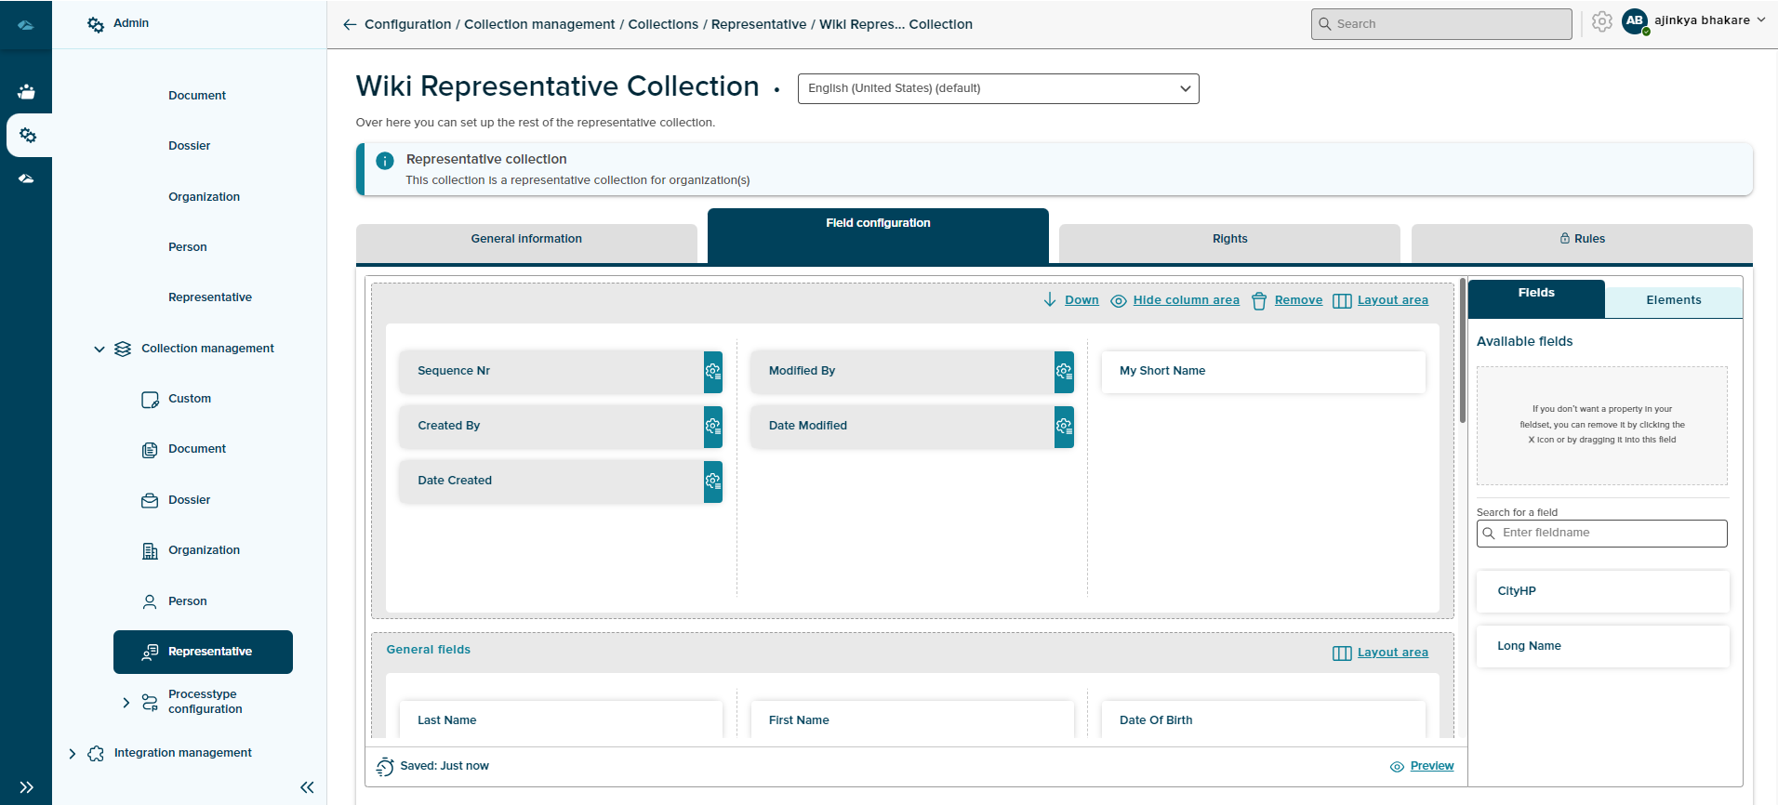Click the Date Of Birth field card

tap(1263, 720)
